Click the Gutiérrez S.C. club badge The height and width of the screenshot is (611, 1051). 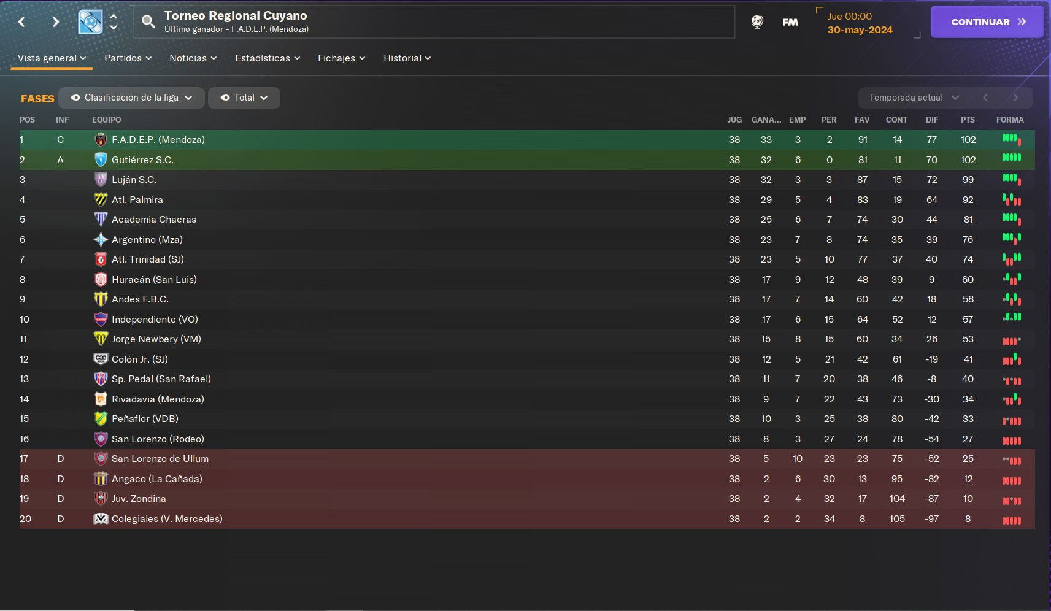101,160
